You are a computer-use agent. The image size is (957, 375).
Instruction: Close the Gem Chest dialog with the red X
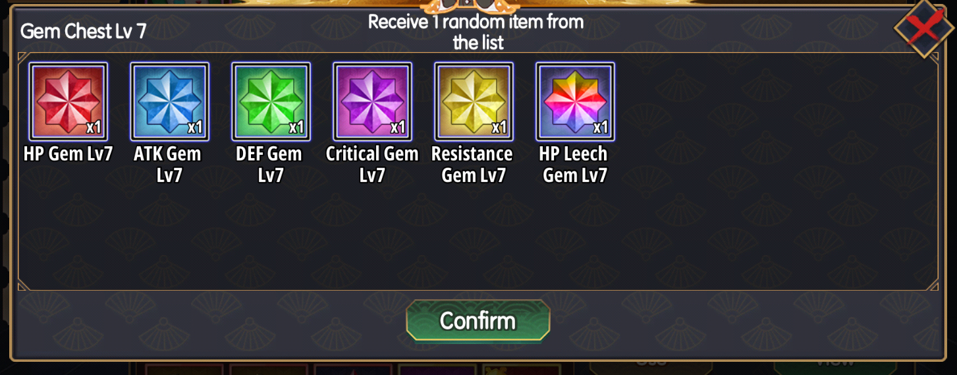click(925, 28)
